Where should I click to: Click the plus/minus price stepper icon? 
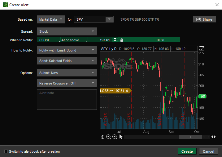click(x=115, y=40)
